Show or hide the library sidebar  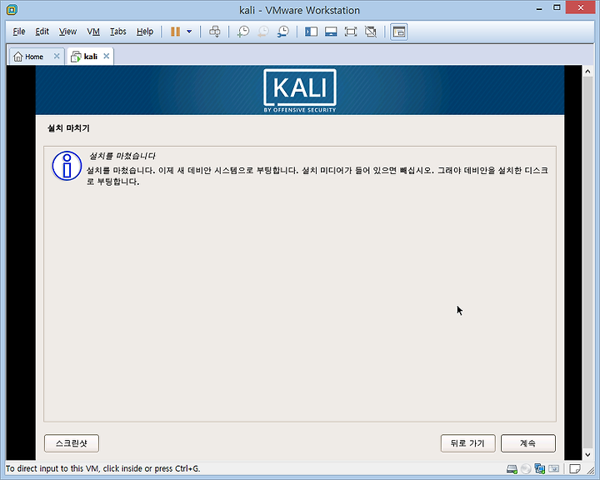click(x=311, y=32)
